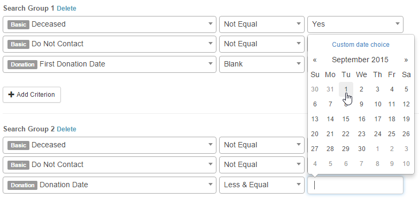Go to next month with » arrow
The image size is (419, 200).
point(406,60)
